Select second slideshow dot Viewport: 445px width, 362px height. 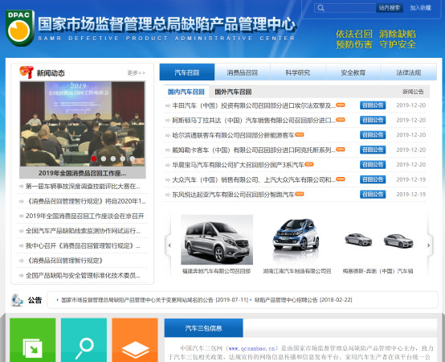(104, 158)
